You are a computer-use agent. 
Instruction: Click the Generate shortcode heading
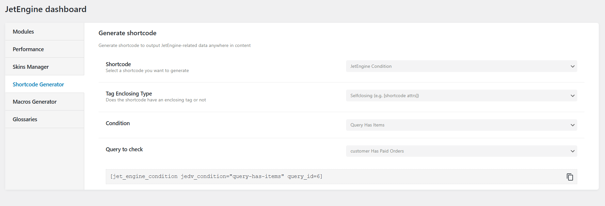pos(127,33)
